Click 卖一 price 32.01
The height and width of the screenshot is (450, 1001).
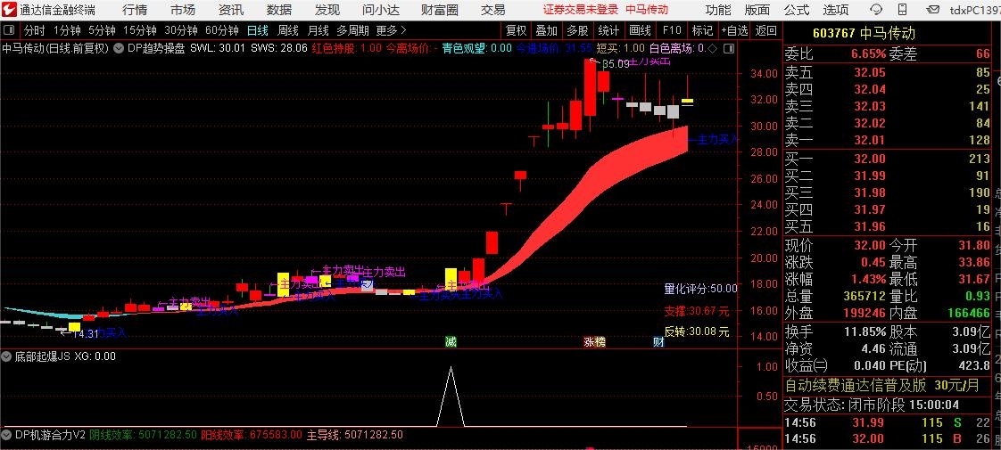(870, 140)
